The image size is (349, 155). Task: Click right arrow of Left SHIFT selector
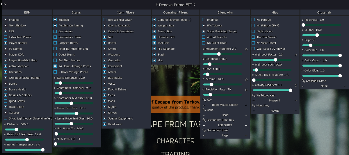coord(246,125)
